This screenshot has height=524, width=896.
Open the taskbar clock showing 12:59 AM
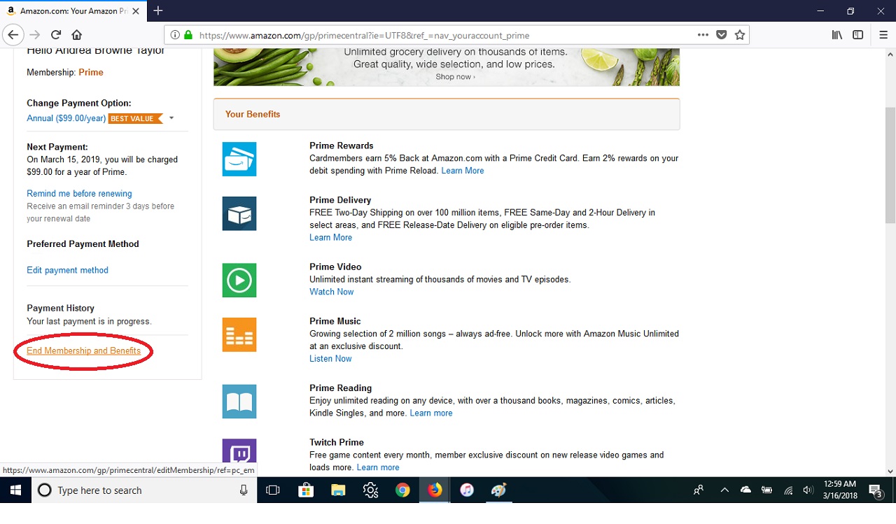pyautogui.click(x=841, y=490)
